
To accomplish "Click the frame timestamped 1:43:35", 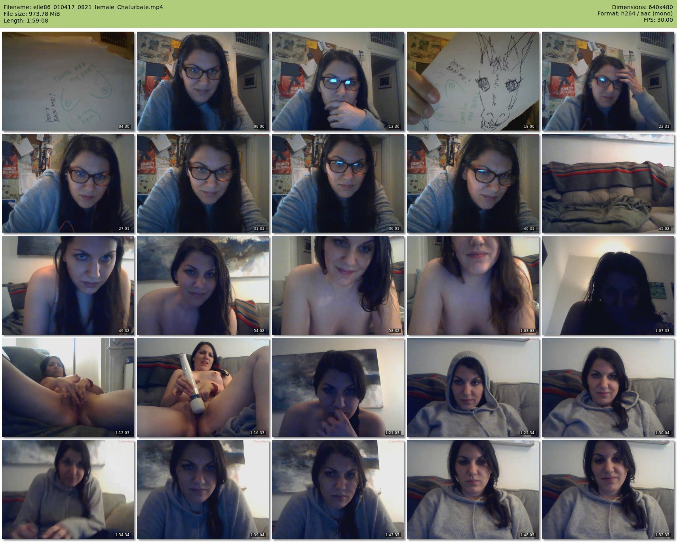I will (x=338, y=489).
